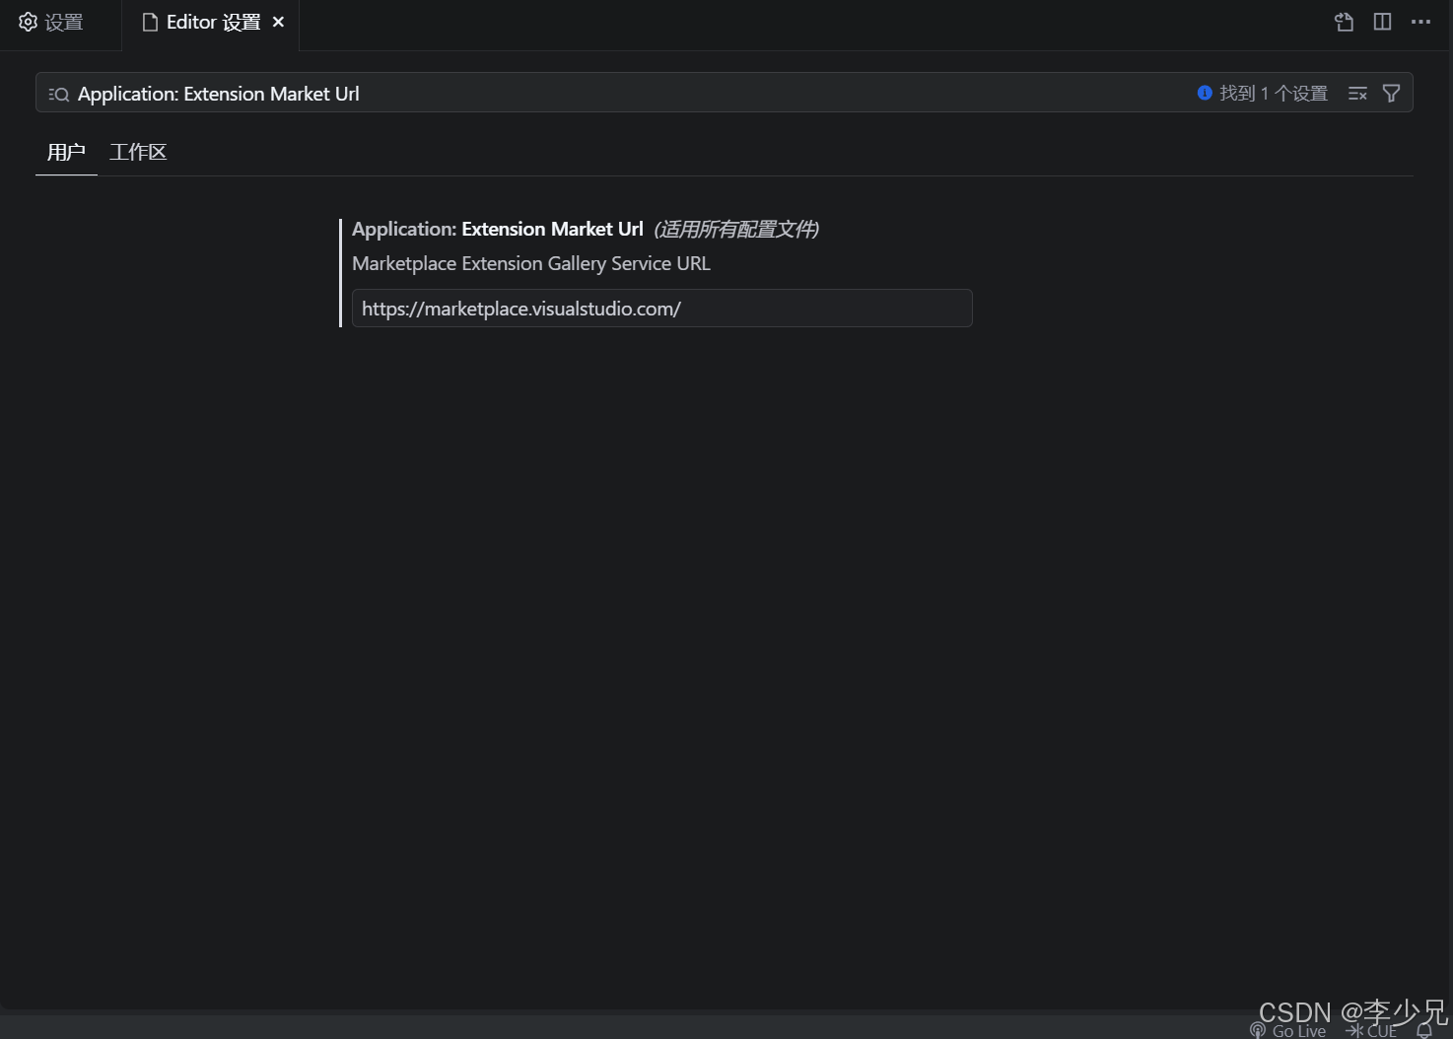Open notifications bell in the status bar
Screen dimensions: 1453x1039
point(1423,1030)
